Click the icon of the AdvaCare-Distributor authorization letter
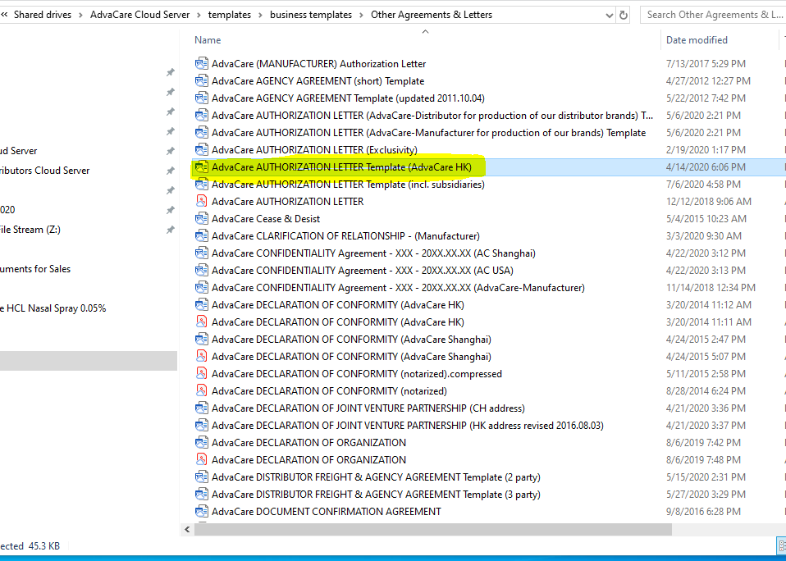The width and height of the screenshot is (786, 561). (201, 115)
